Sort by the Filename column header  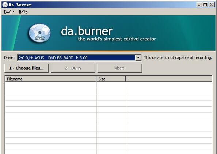51,79
